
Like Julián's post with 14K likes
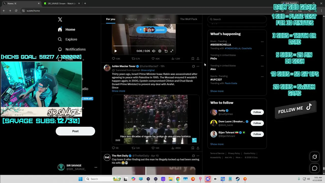[155, 148]
